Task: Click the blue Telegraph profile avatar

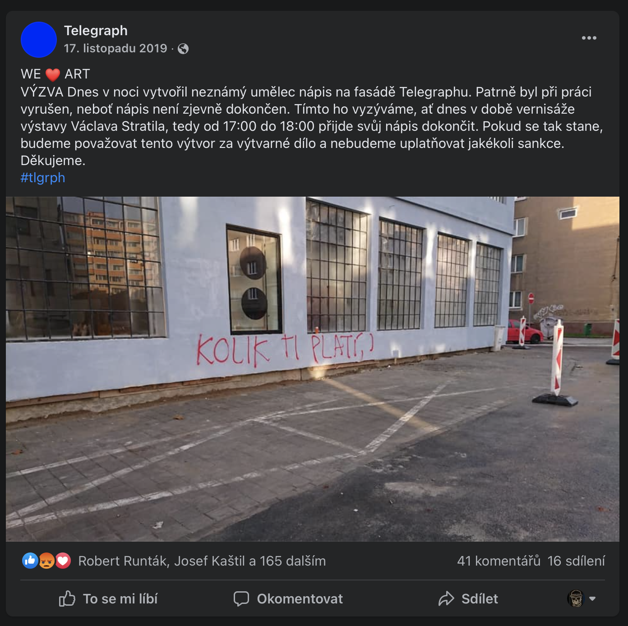Action: click(39, 40)
